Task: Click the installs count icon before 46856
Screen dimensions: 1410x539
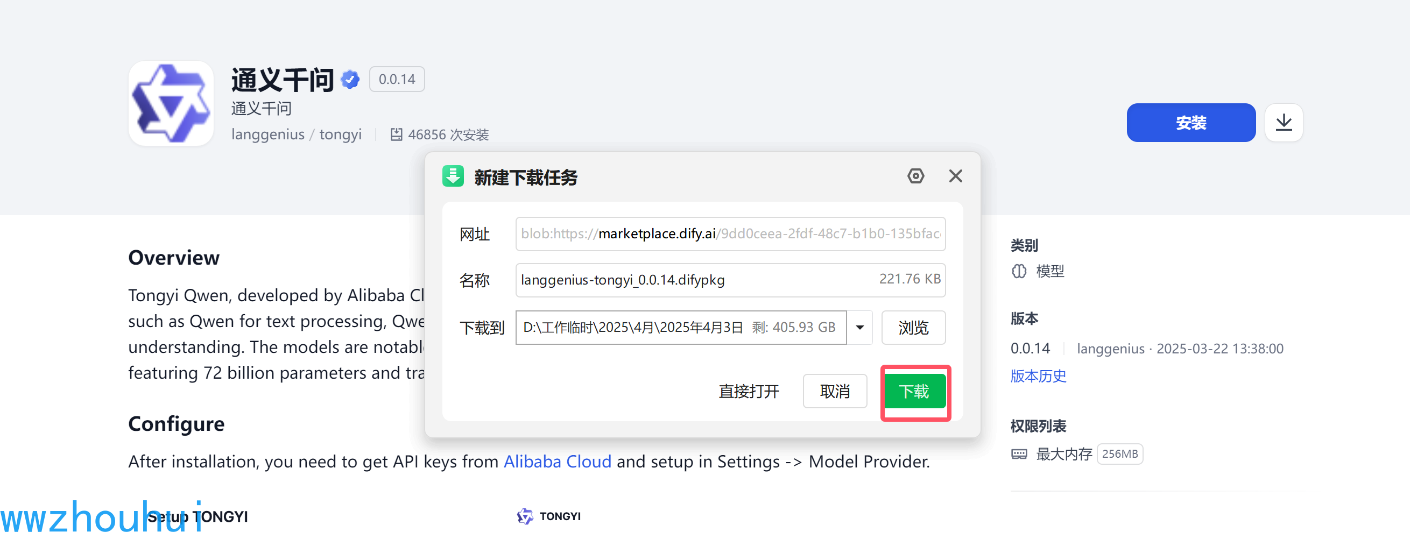Action: pos(397,134)
